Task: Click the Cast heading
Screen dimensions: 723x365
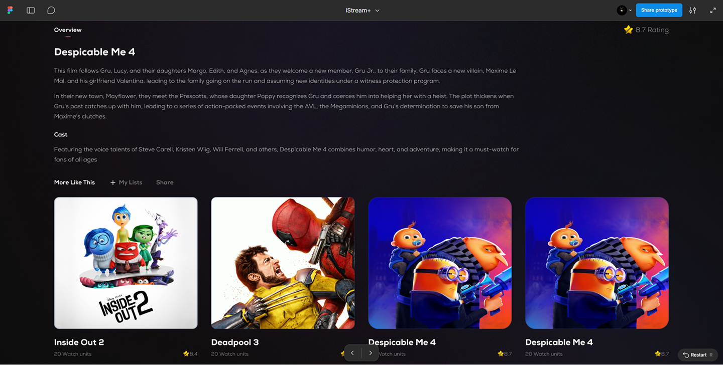Action: pos(61,134)
